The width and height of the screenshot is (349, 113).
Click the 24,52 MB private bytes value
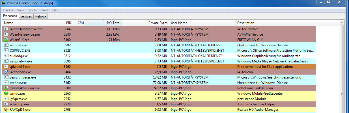coord(160,88)
